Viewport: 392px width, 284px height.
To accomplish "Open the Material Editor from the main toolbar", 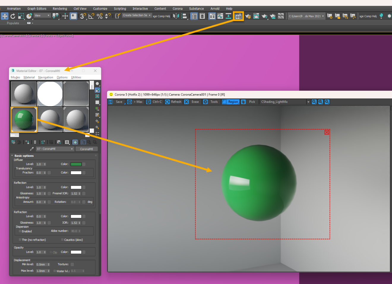I will tap(238, 16).
